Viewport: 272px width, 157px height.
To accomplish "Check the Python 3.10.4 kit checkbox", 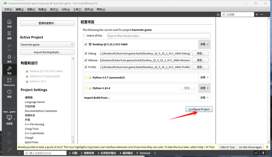I will tap(86, 88).
